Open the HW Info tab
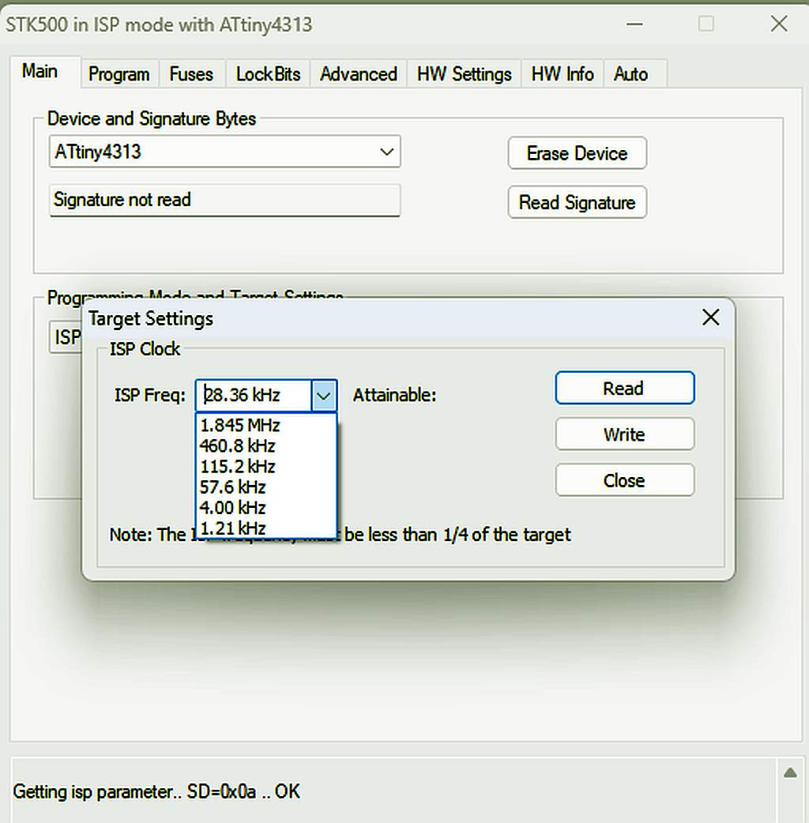809x823 pixels. pyautogui.click(x=562, y=74)
